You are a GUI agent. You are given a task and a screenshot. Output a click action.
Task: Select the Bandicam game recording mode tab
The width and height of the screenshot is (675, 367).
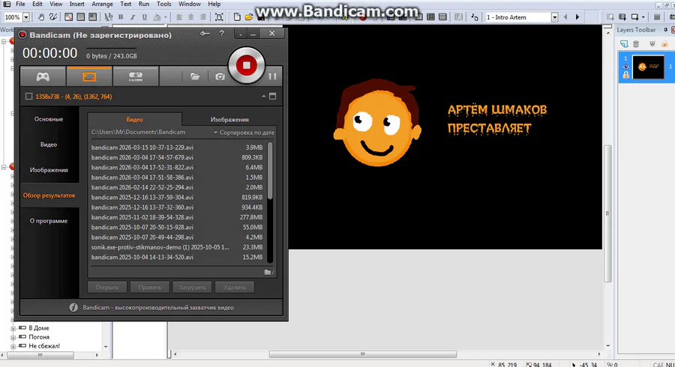click(43, 76)
